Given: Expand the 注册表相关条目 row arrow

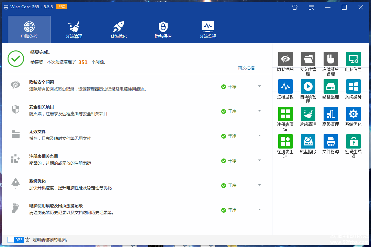Looking at the screenshot, I should (260, 160).
